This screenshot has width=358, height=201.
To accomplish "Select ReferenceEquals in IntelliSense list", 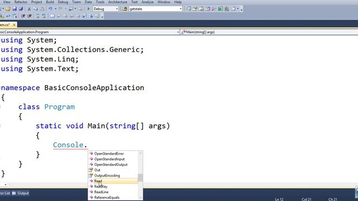I will click(x=113, y=197).
